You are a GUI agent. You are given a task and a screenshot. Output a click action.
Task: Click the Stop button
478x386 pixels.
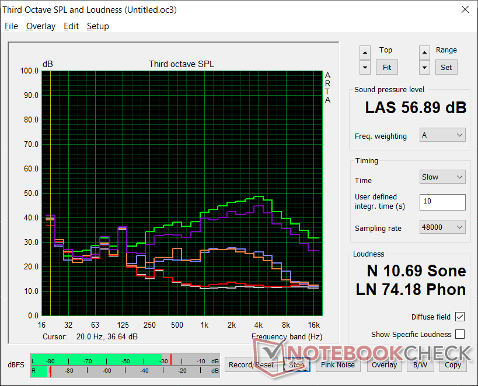pos(296,364)
